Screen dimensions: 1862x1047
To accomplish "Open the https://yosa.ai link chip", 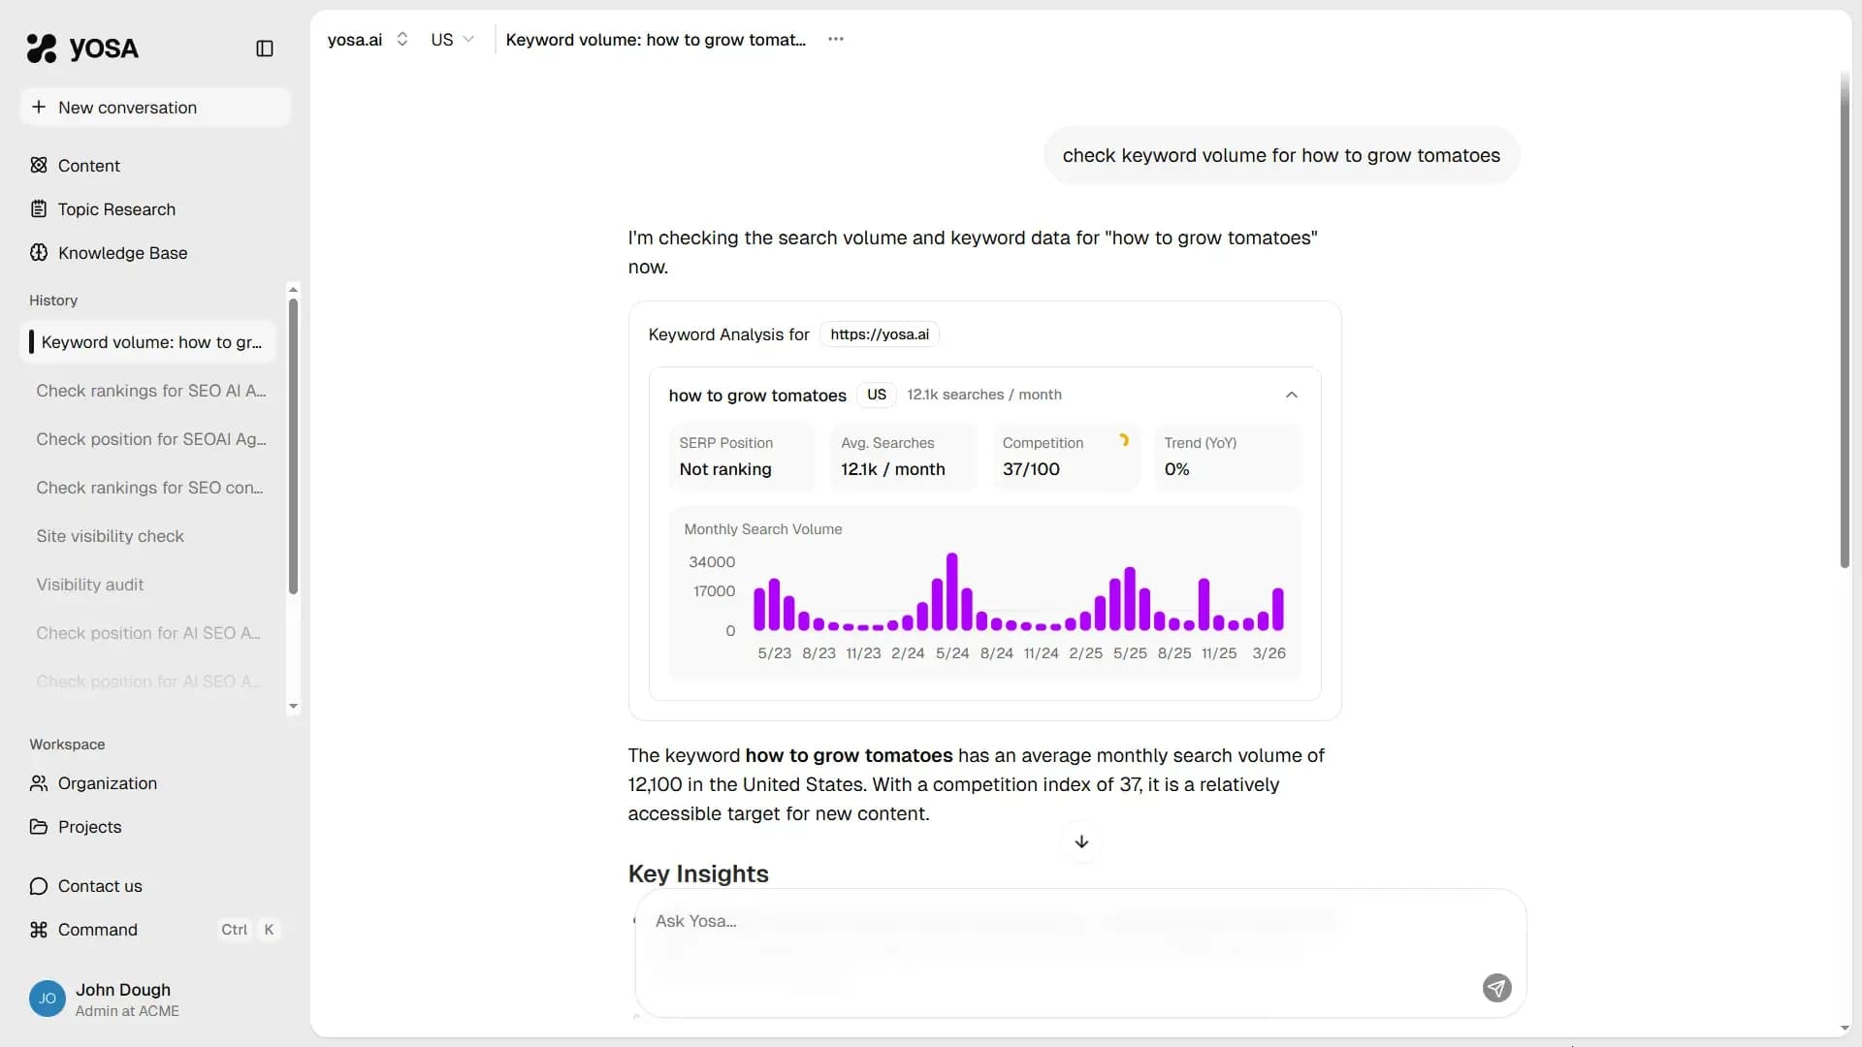I will point(879,333).
